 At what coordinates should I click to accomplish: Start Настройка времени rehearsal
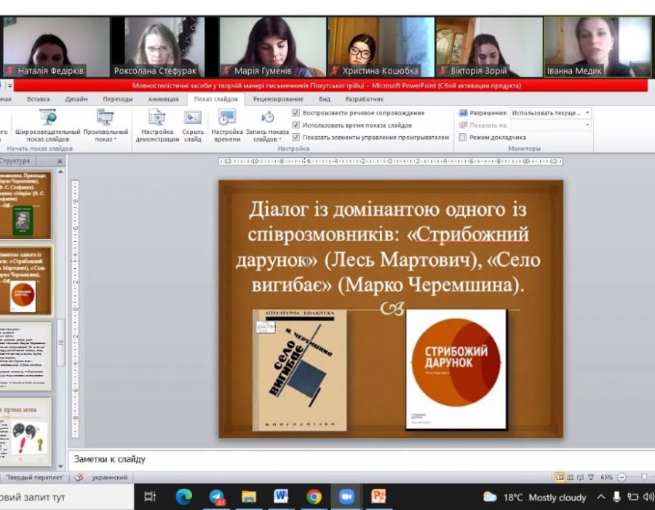[227, 118]
